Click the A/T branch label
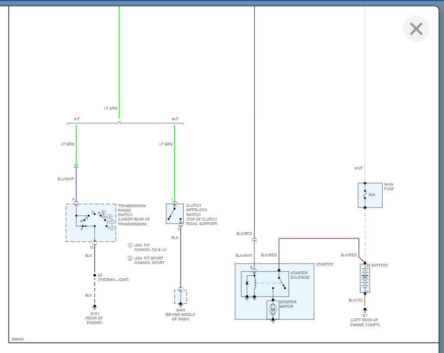The height and width of the screenshot is (353, 444). tap(77, 119)
